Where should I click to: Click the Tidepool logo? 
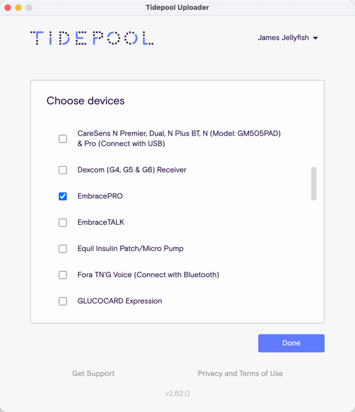pyautogui.click(x=92, y=38)
